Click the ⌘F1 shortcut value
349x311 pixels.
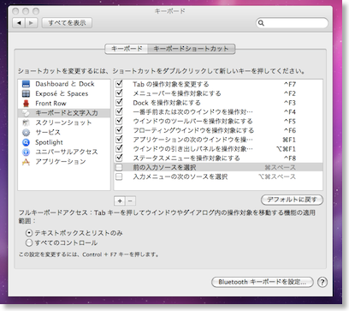pos(289,140)
